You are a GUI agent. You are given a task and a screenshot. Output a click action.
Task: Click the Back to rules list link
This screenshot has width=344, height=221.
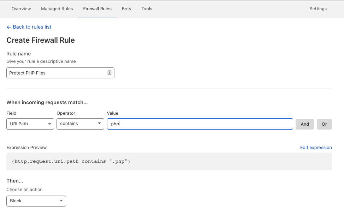point(32,27)
